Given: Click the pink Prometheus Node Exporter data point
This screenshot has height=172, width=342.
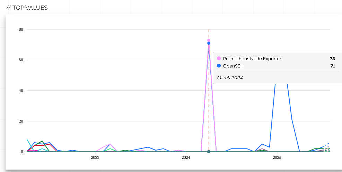Looking at the screenshot, I should tap(209, 40).
